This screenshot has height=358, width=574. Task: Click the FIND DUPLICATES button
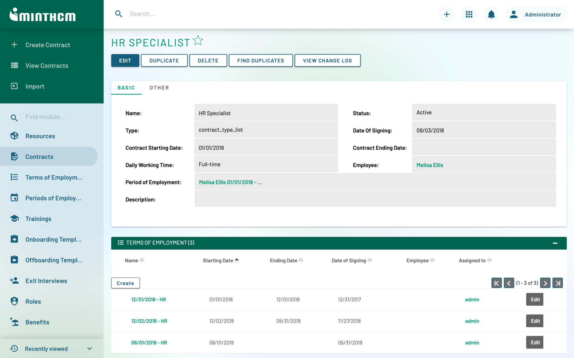[260, 60]
